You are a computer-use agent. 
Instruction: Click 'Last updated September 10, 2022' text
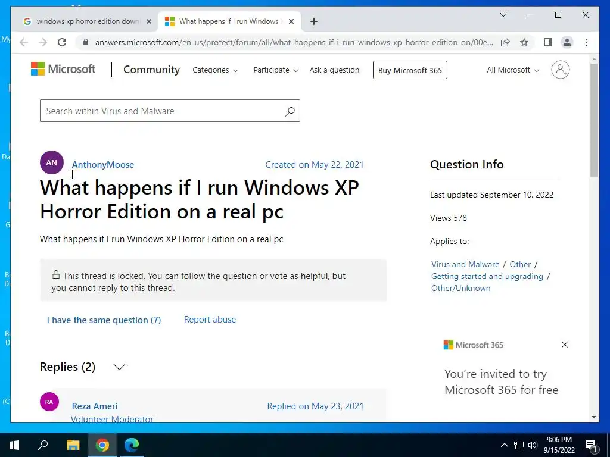(491, 195)
